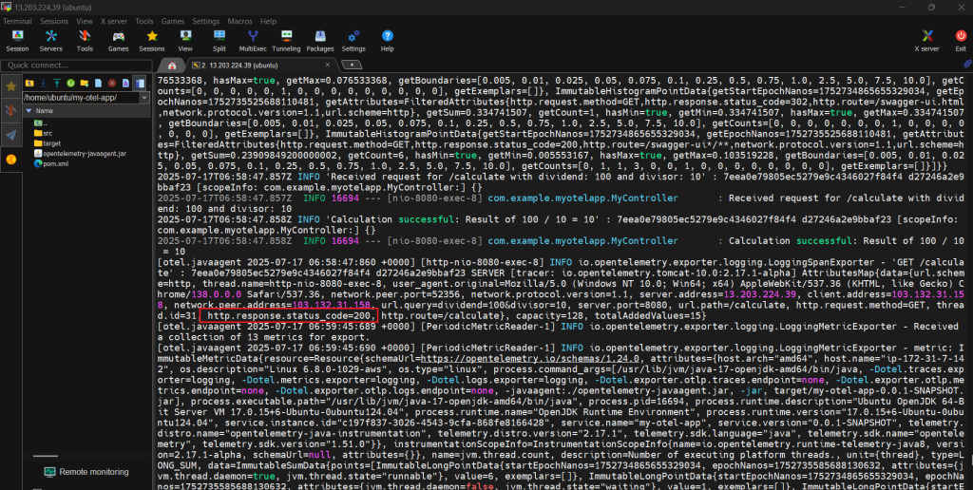This screenshot has width=973, height=490.
Task: Enable MultiExec mode from the toolbar
Action: click(253, 41)
